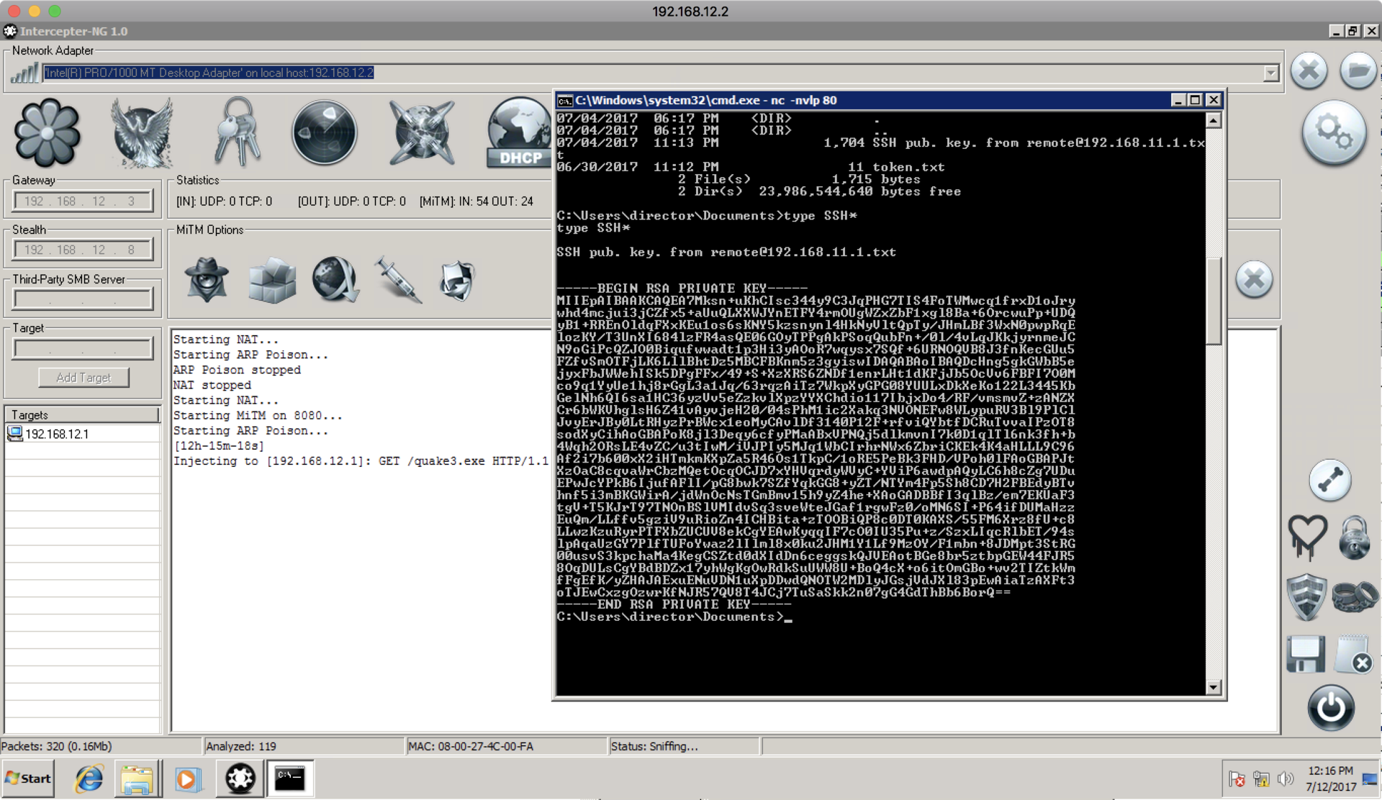Expand the Network Adapter dropdown
1382x800 pixels.
[x=1271, y=73]
